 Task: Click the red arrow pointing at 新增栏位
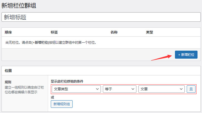point(162,57)
